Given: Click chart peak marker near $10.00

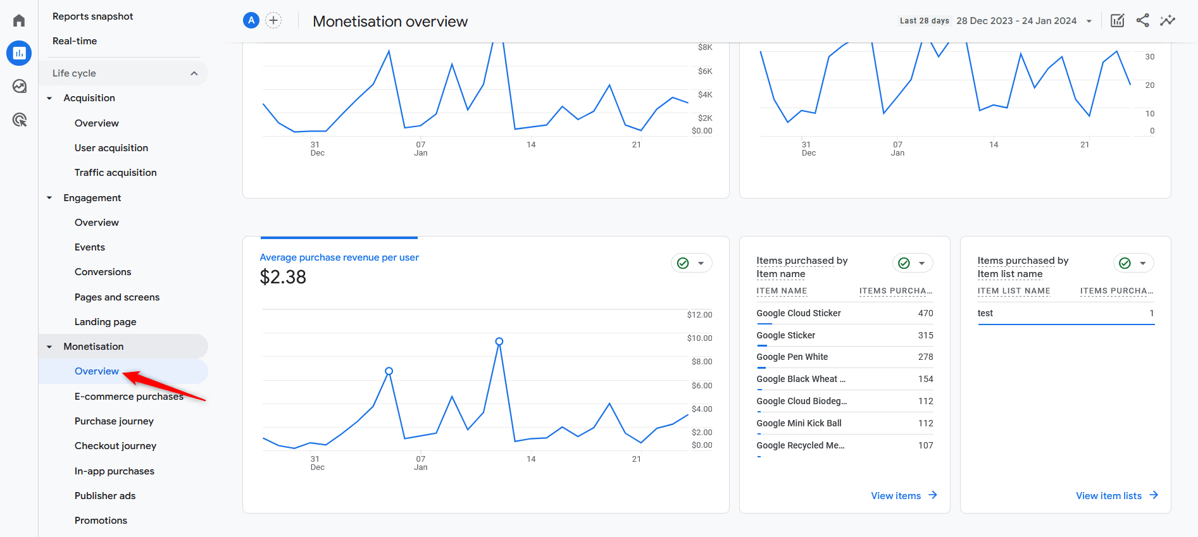Looking at the screenshot, I should coord(499,342).
